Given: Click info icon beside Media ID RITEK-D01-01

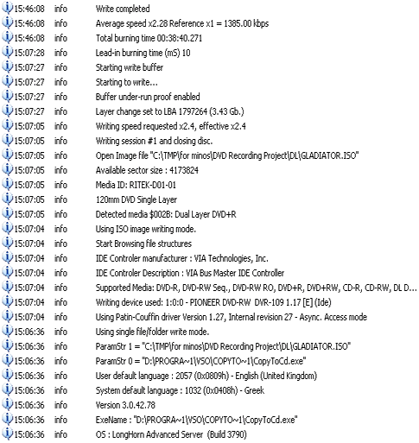Looking at the screenshot, I should pyautogui.click(x=7, y=184).
